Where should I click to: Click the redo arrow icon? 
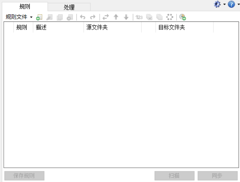pyautogui.click(x=93, y=17)
